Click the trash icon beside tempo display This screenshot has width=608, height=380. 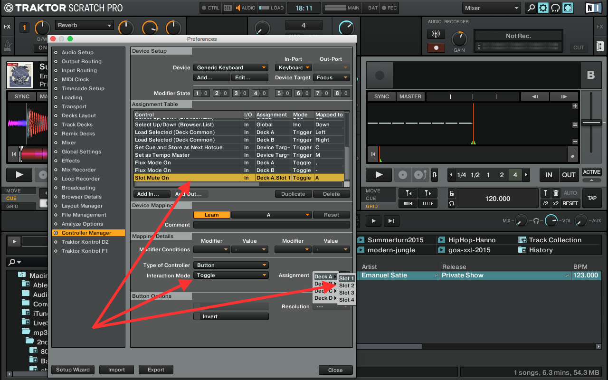point(556,193)
